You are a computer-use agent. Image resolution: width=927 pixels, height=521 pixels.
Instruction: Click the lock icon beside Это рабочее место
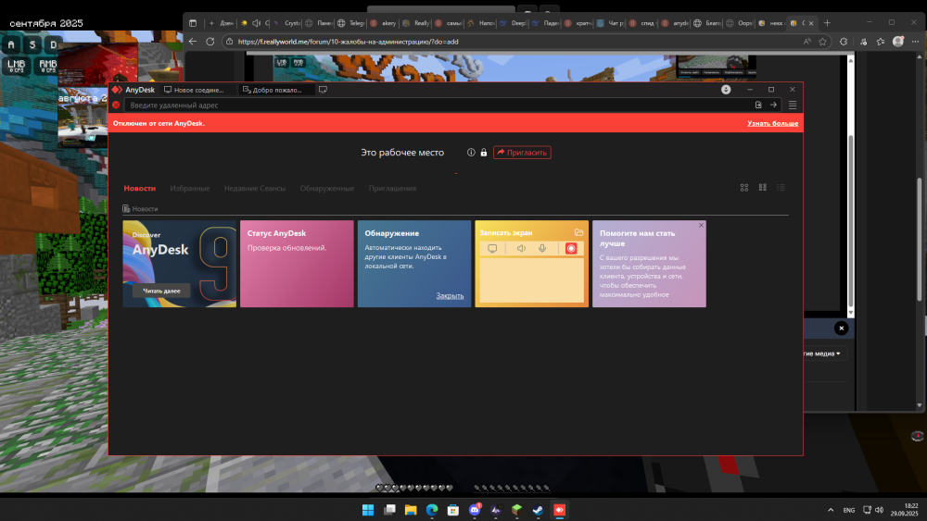(484, 153)
